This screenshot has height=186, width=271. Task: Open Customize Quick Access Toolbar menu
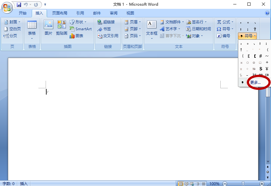[x=45, y=4]
